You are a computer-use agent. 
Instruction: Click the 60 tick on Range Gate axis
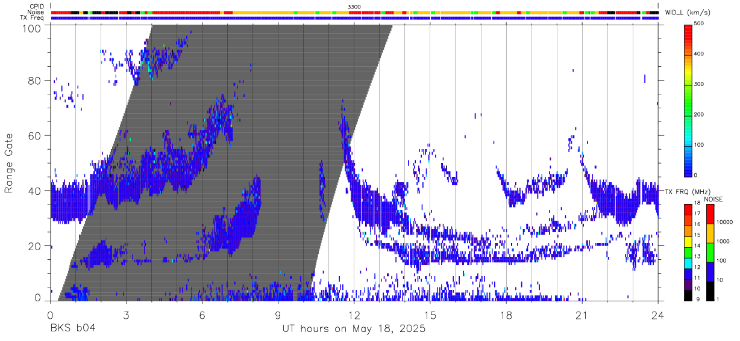click(34, 135)
